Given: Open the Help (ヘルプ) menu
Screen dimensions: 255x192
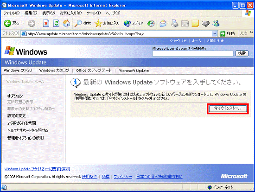Looking at the screenshot, I should (x=113, y=13).
